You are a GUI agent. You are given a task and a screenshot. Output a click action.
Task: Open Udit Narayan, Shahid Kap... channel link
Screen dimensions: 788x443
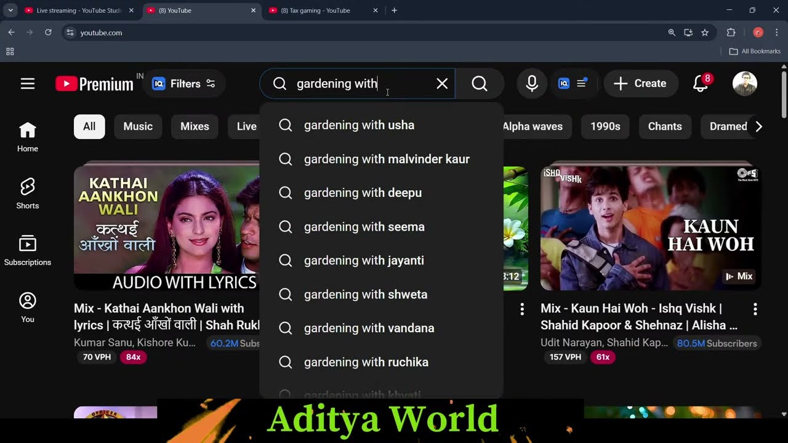(x=604, y=343)
